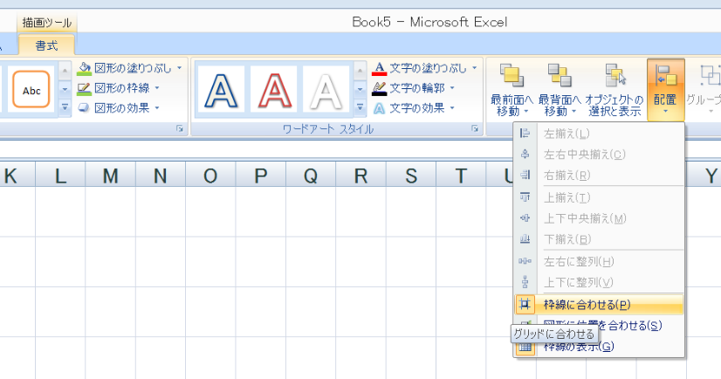Image resolution: width=721 pixels, height=379 pixels.
Task: Choose 上下中央揃え(M) align middle
Action: coord(599,218)
